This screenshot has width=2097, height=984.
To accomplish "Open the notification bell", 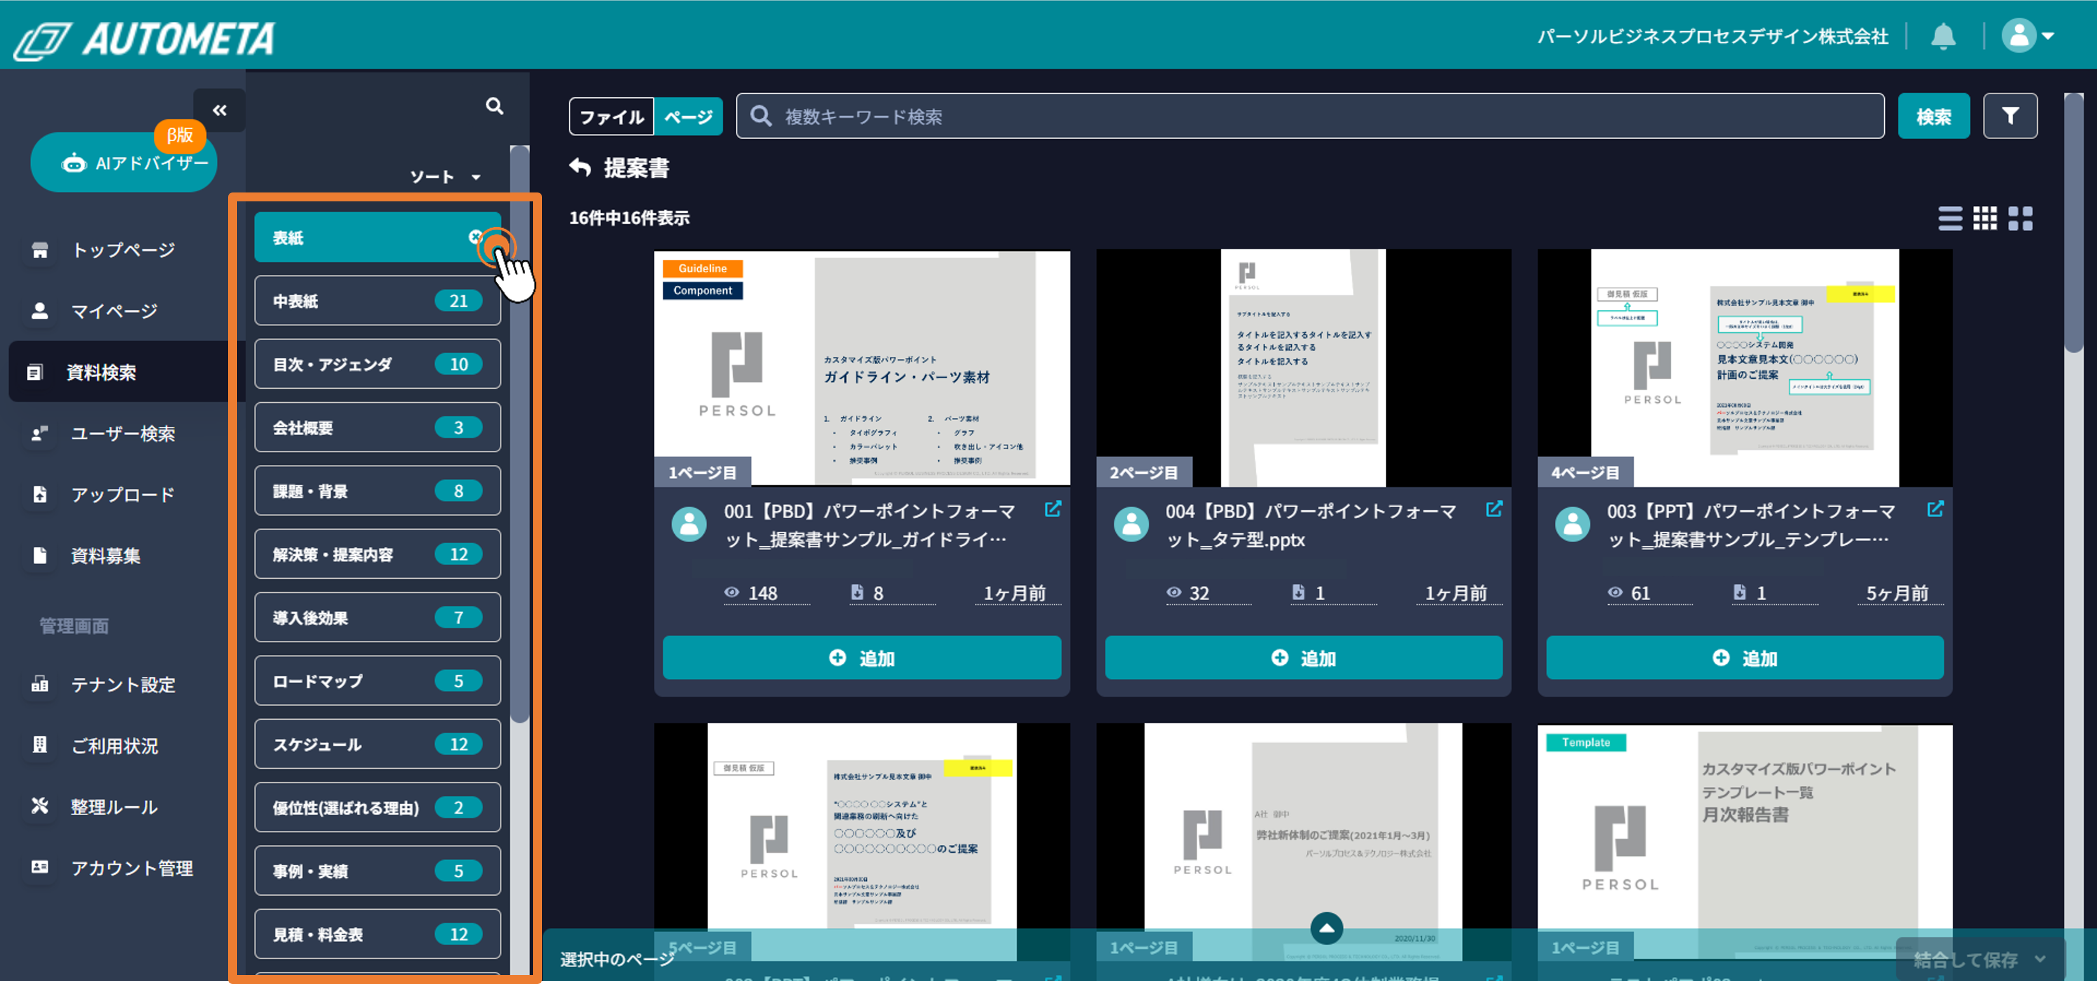I will click(x=1943, y=36).
